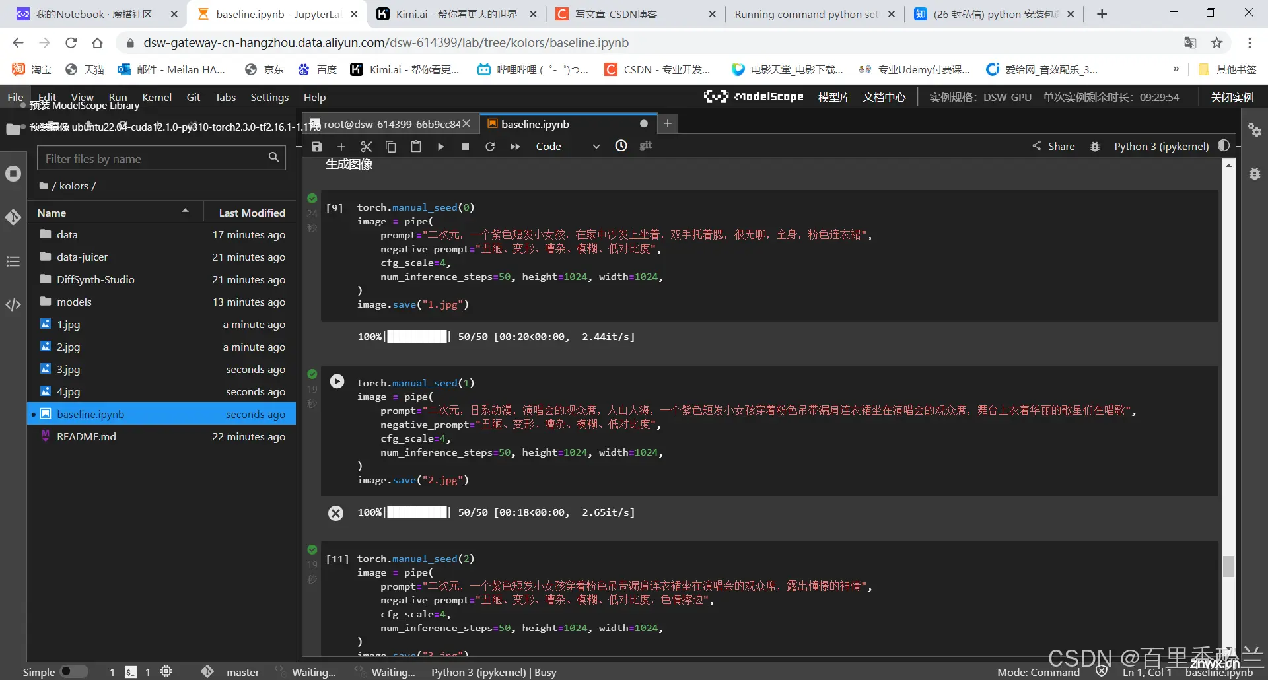Click the kernel status circle indicator
The image size is (1268, 680).
(1224, 146)
